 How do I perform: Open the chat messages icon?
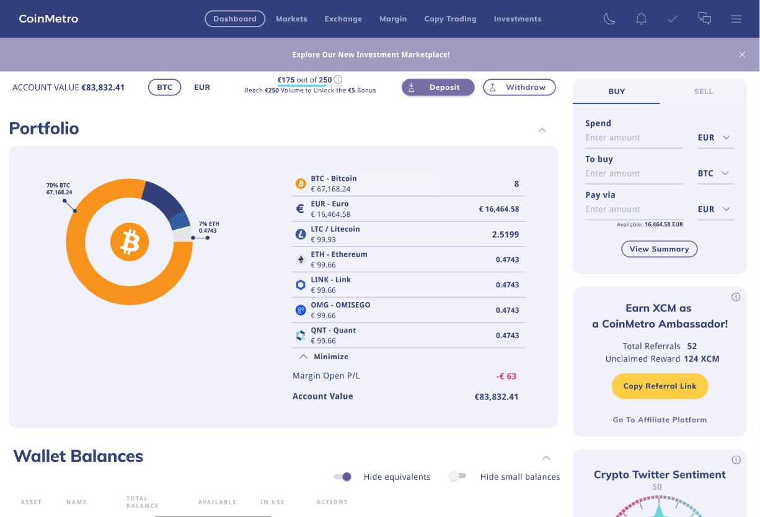click(x=705, y=19)
